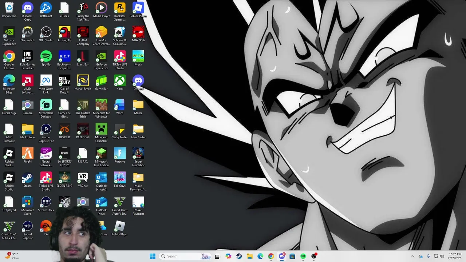Click the Game Bar desktop icon

pos(101,83)
